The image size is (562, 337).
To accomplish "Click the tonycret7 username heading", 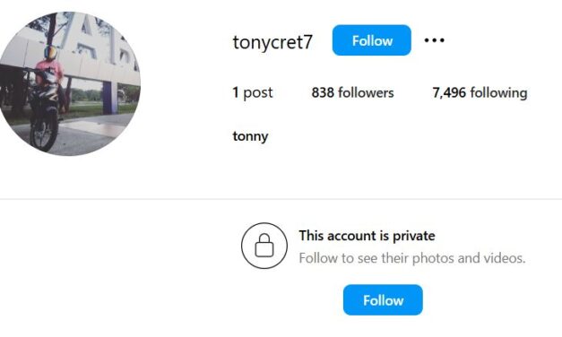I will pyautogui.click(x=272, y=42).
